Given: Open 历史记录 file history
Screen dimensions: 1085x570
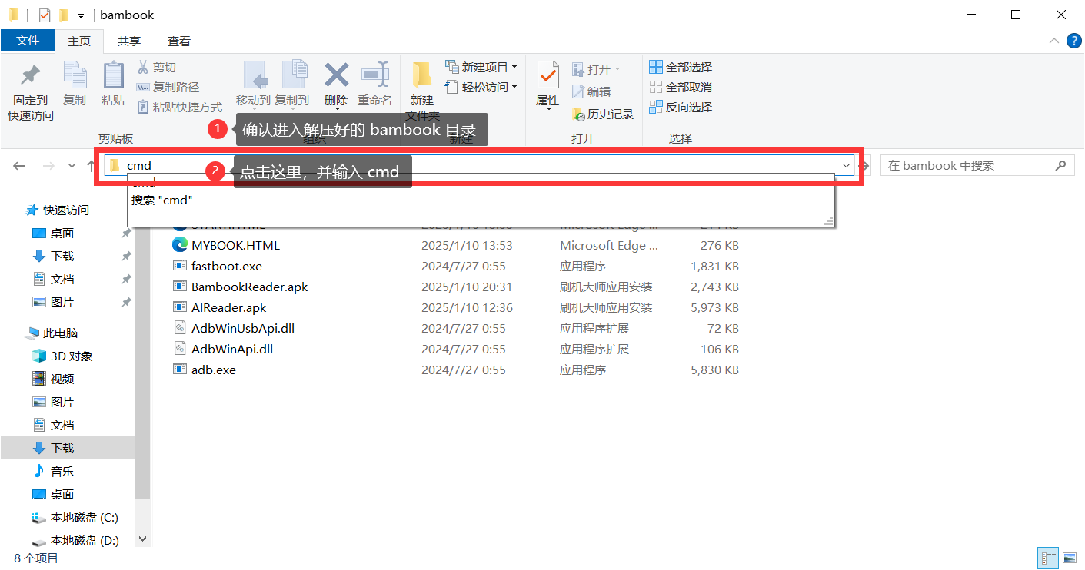Looking at the screenshot, I should (603, 114).
